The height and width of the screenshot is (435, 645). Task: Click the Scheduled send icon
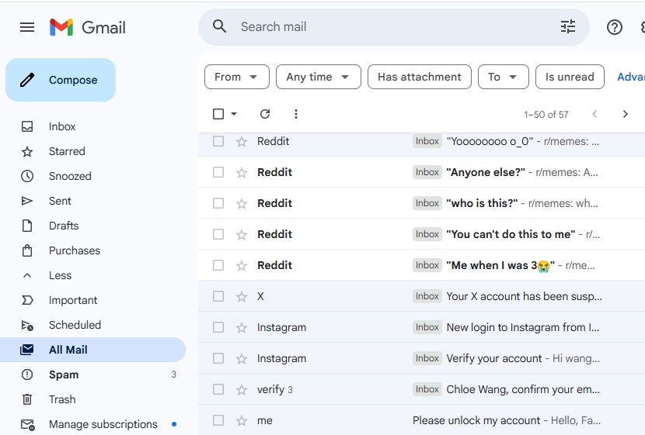[x=27, y=325]
